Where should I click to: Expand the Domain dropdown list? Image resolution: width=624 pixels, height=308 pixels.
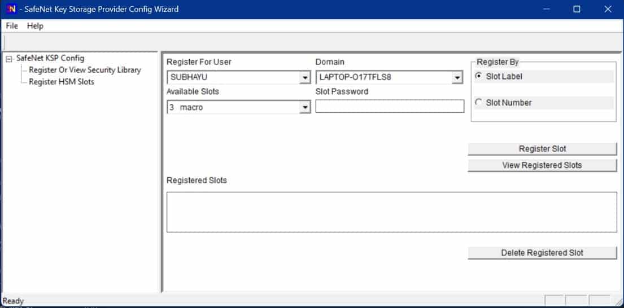[x=457, y=77]
